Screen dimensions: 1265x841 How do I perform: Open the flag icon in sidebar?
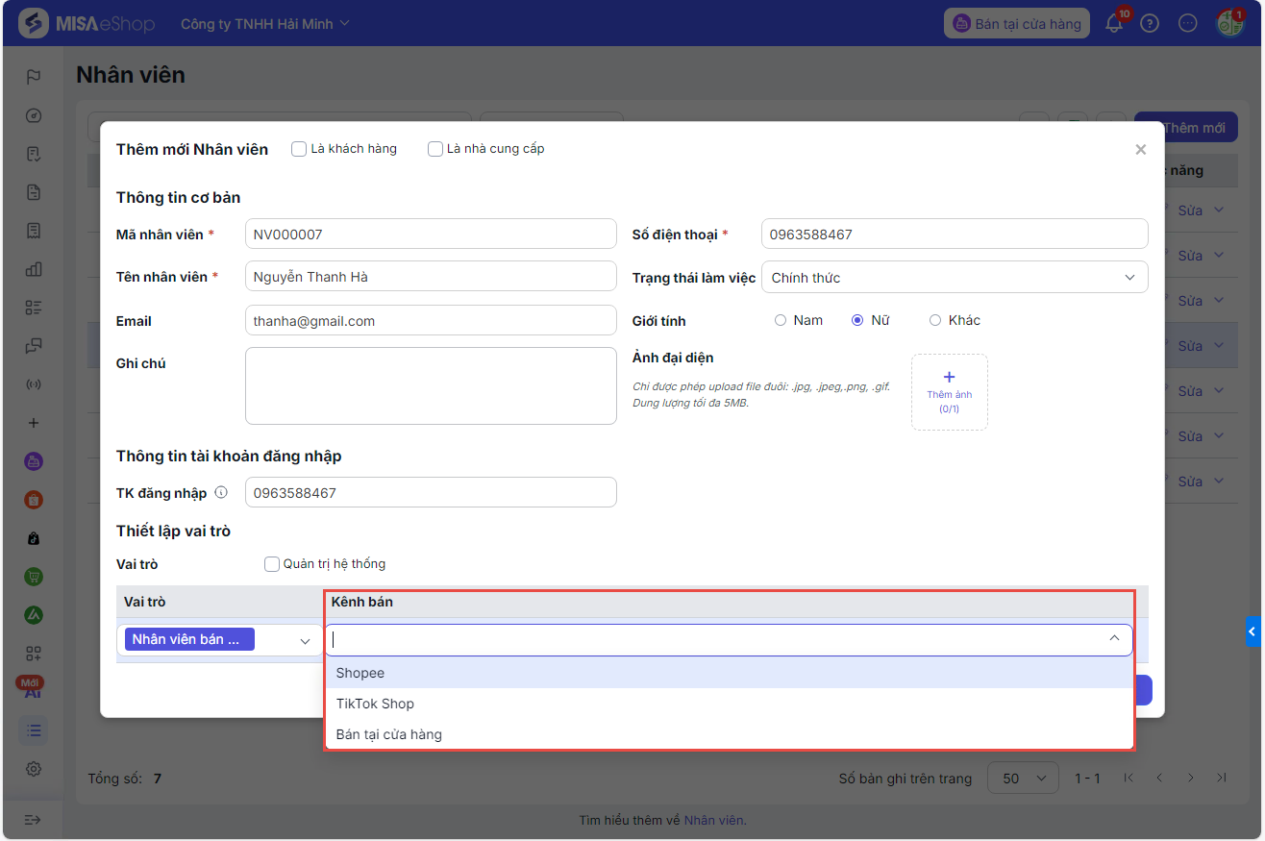pyautogui.click(x=34, y=77)
